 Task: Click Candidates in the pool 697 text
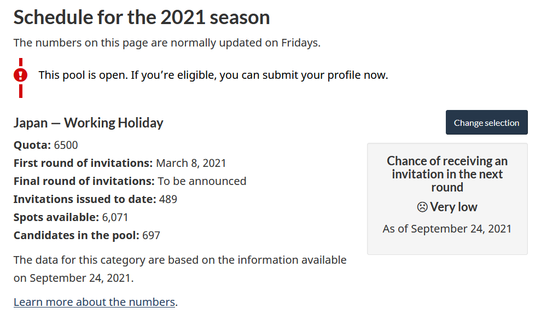(86, 235)
